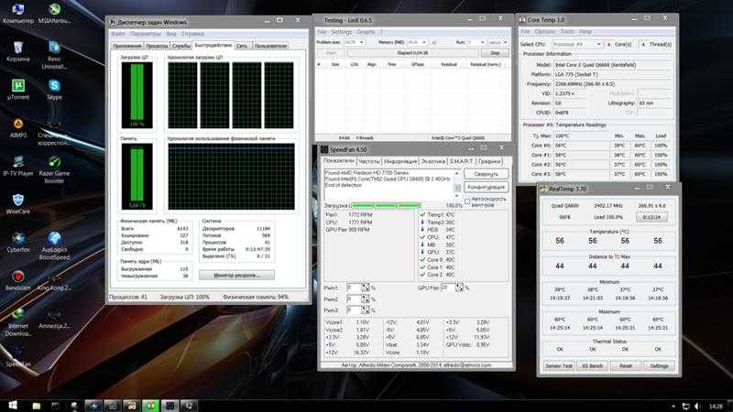Image resolution: width=733 pixels, height=412 pixels.
Task: Open the Options menu in Core Temp
Action: (x=544, y=31)
